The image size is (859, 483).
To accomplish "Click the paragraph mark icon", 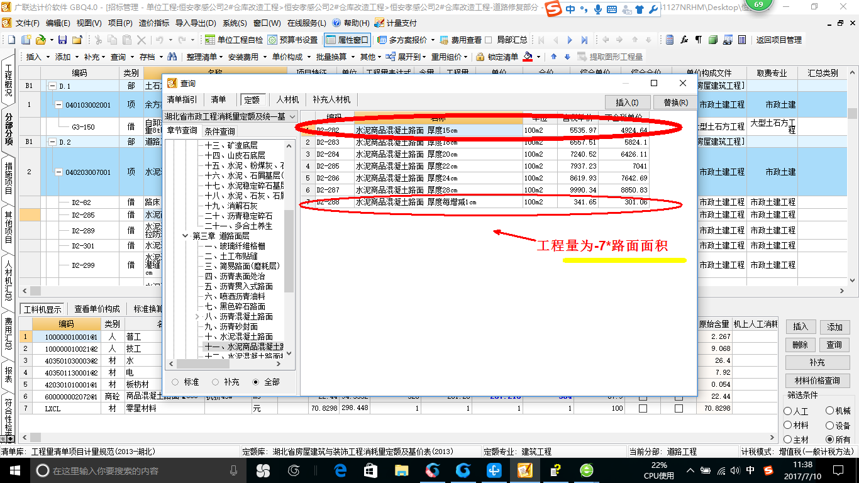I will coord(698,40).
